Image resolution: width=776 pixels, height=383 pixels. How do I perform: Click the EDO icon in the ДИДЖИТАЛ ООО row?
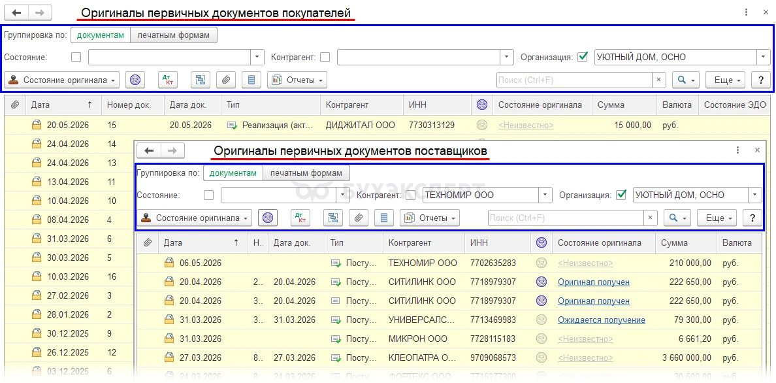481,125
